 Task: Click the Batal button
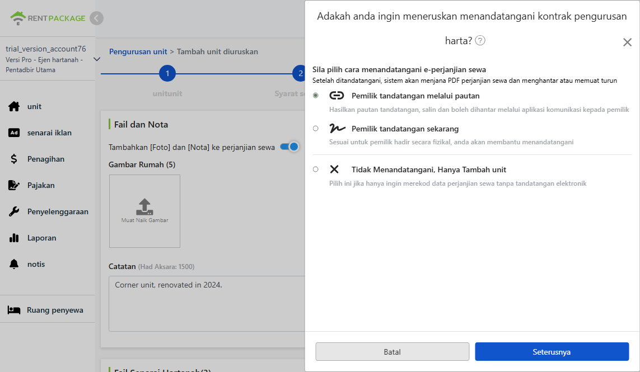click(x=393, y=352)
